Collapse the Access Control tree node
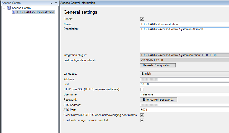Screen dimensions: 229x133 [x=4, y=8]
